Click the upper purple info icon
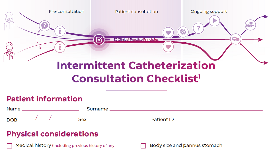 pos(60,31)
